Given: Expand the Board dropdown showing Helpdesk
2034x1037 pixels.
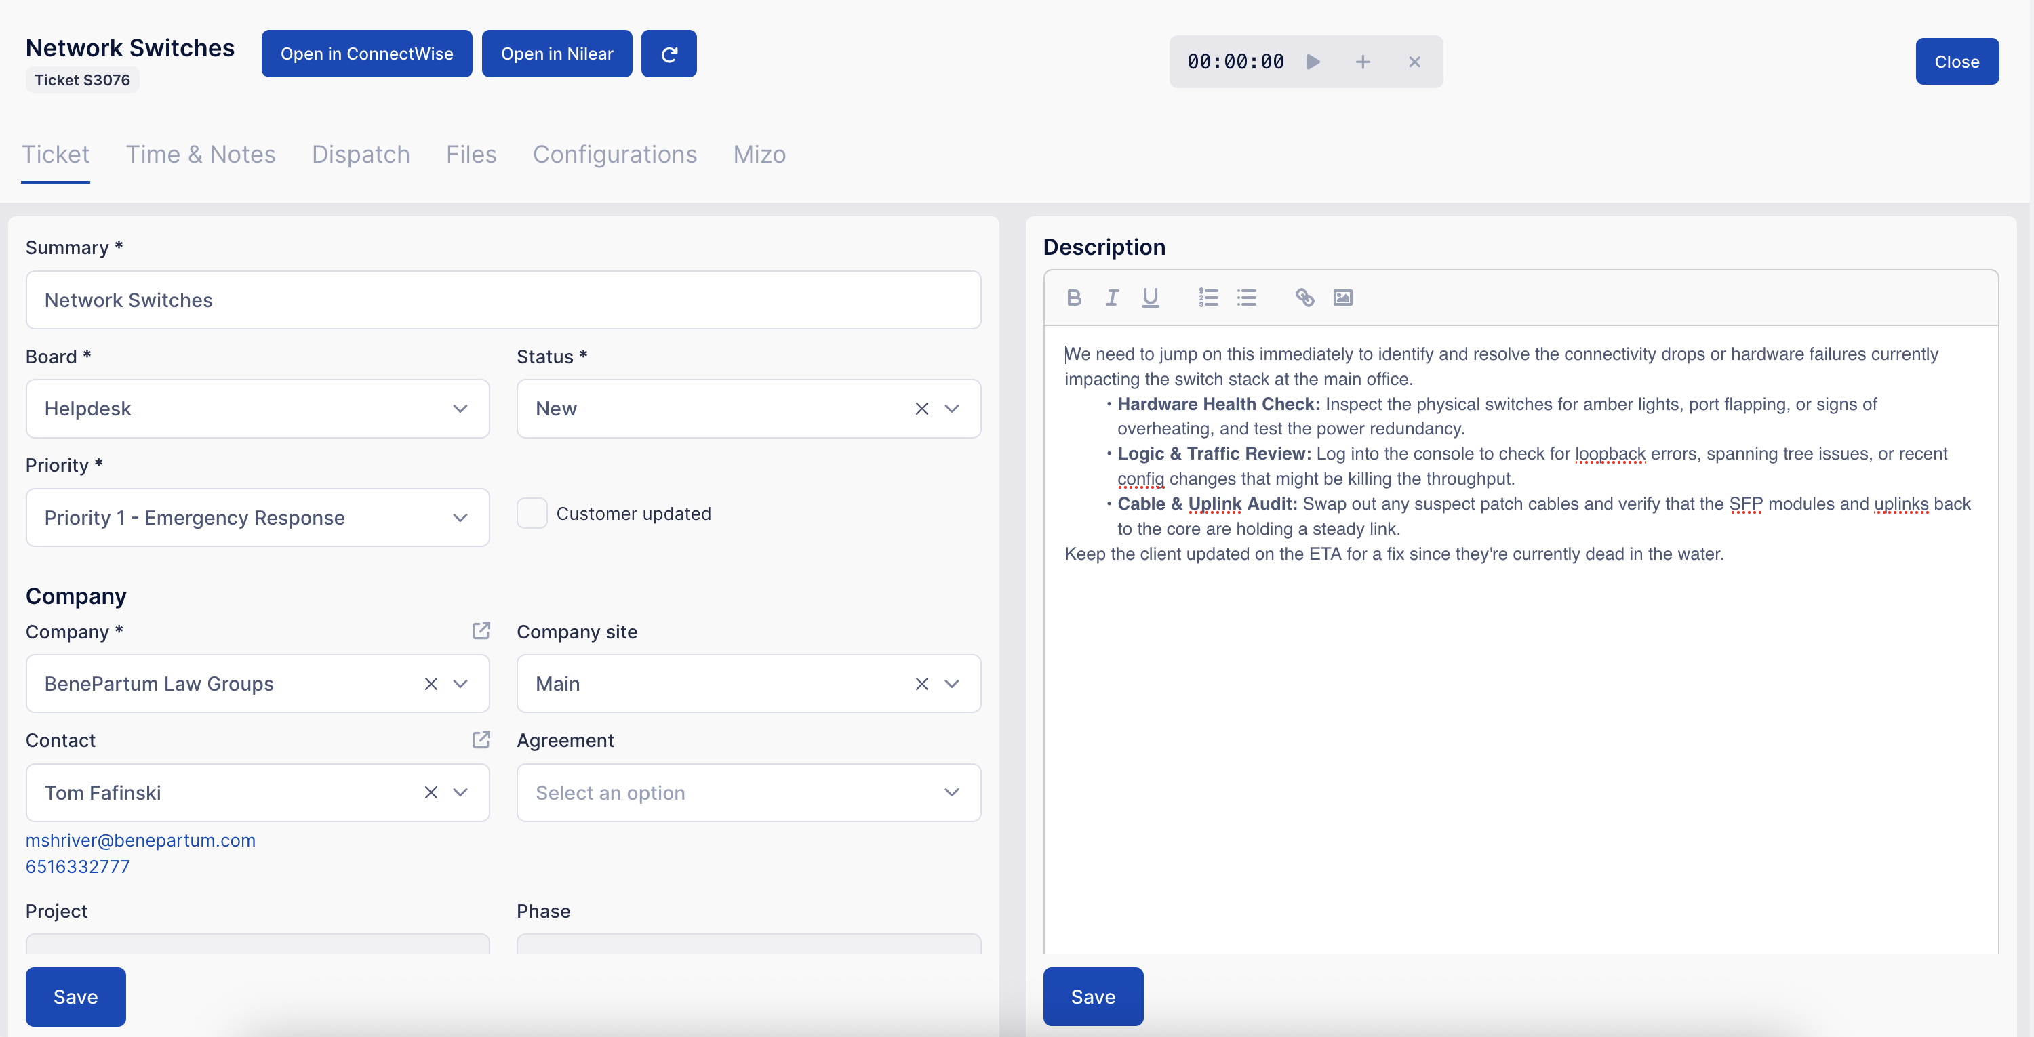Looking at the screenshot, I should (x=258, y=409).
